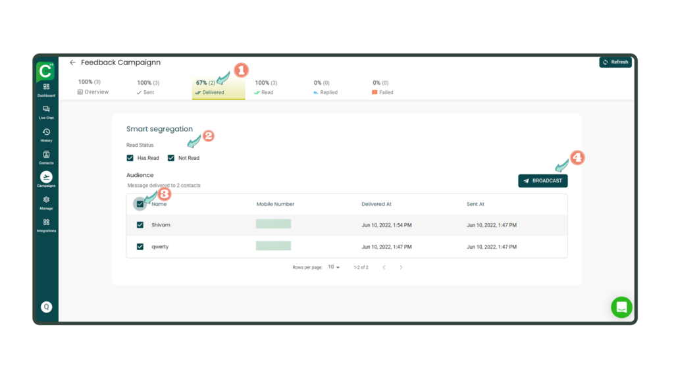Toggle the Not Read checkbox
674x379 pixels.
[x=171, y=158]
